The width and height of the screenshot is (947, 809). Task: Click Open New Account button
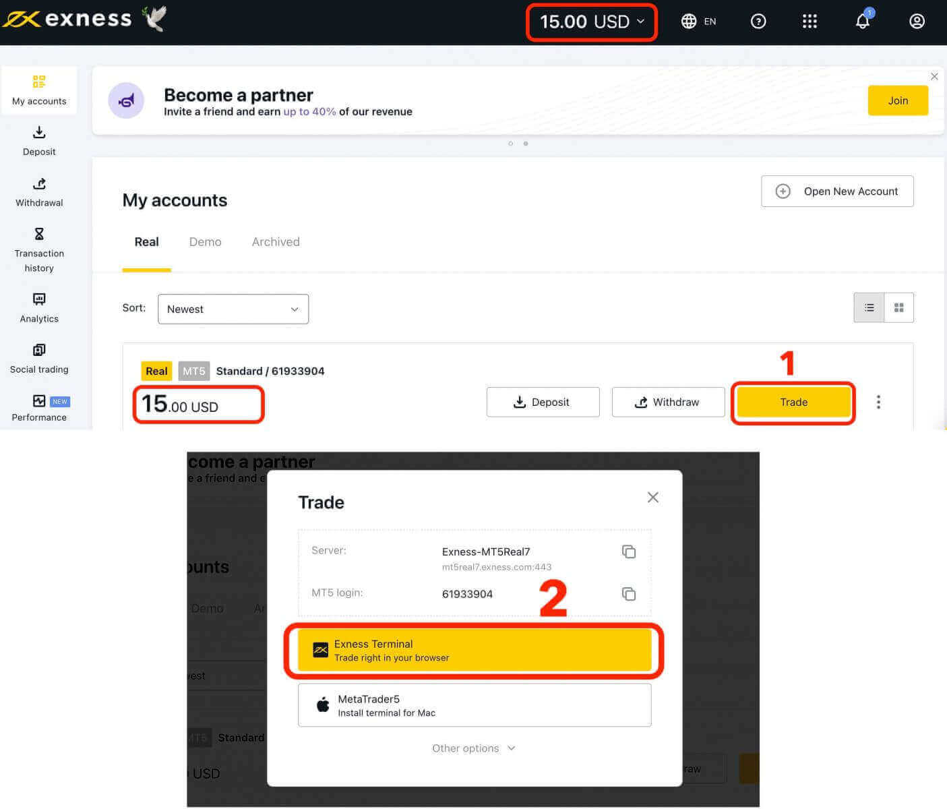click(x=837, y=191)
